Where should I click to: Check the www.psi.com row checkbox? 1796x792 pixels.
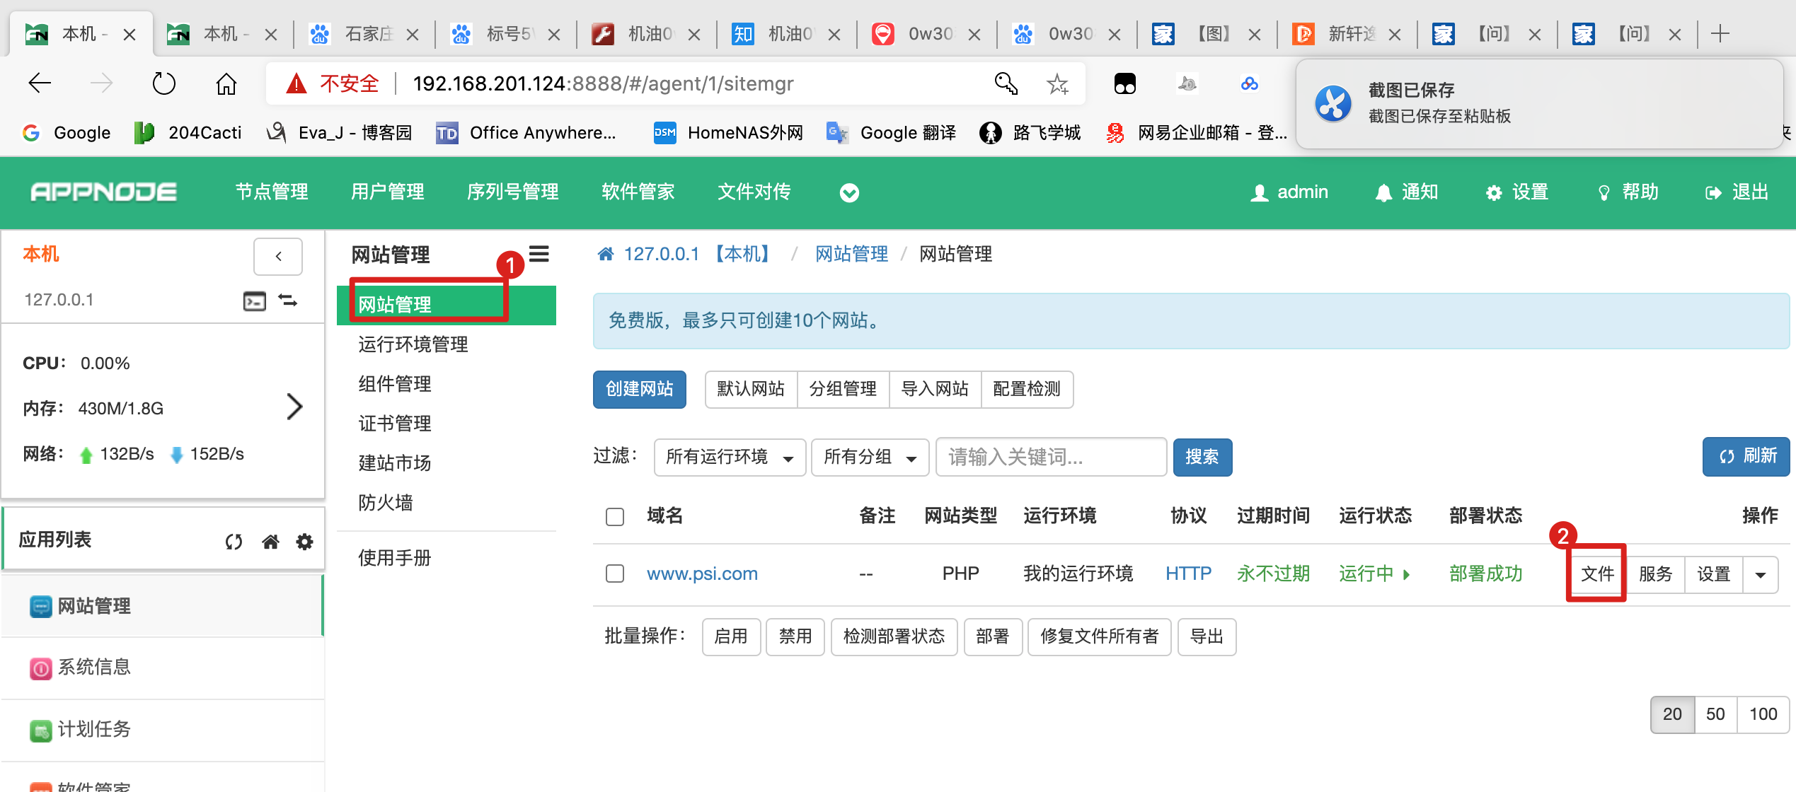point(615,573)
